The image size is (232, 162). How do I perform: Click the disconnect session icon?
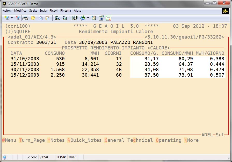click(x=17, y=18)
